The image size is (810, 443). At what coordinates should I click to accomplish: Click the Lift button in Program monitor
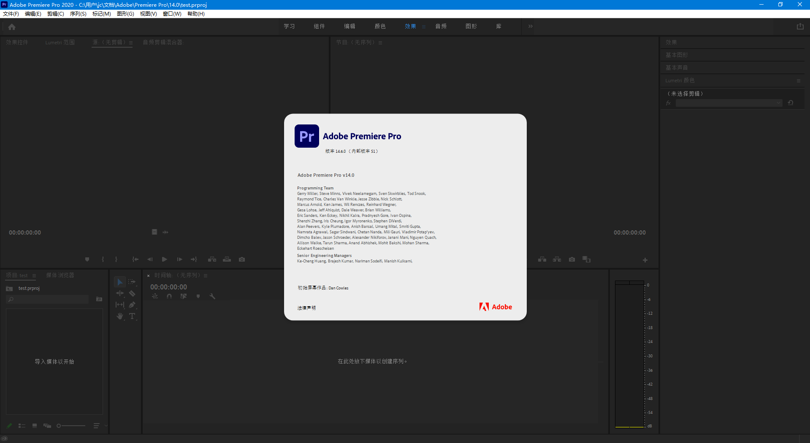click(x=542, y=259)
